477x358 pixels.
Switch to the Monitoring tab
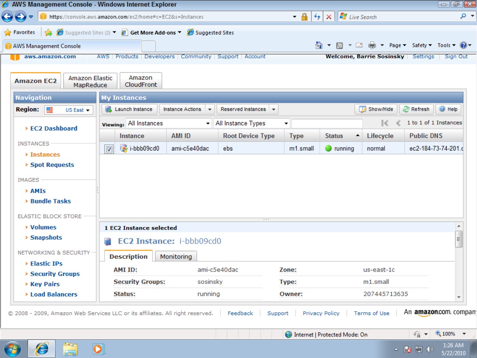click(176, 256)
